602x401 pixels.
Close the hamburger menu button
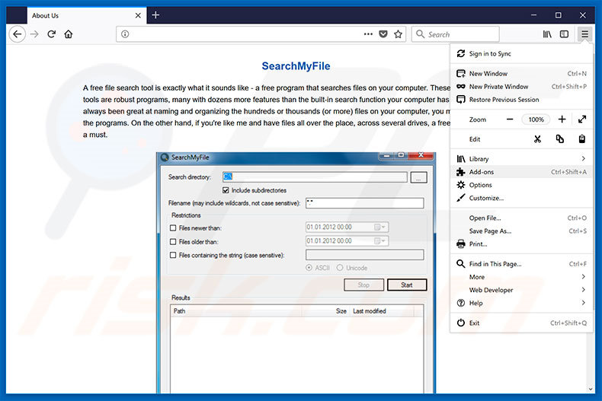click(584, 34)
